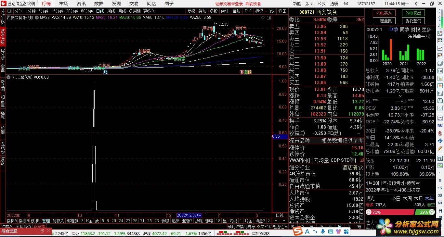Screen dimensions: 444x237
Task: Select the 起涨 indicator tab
Action: [x=176, y=221]
